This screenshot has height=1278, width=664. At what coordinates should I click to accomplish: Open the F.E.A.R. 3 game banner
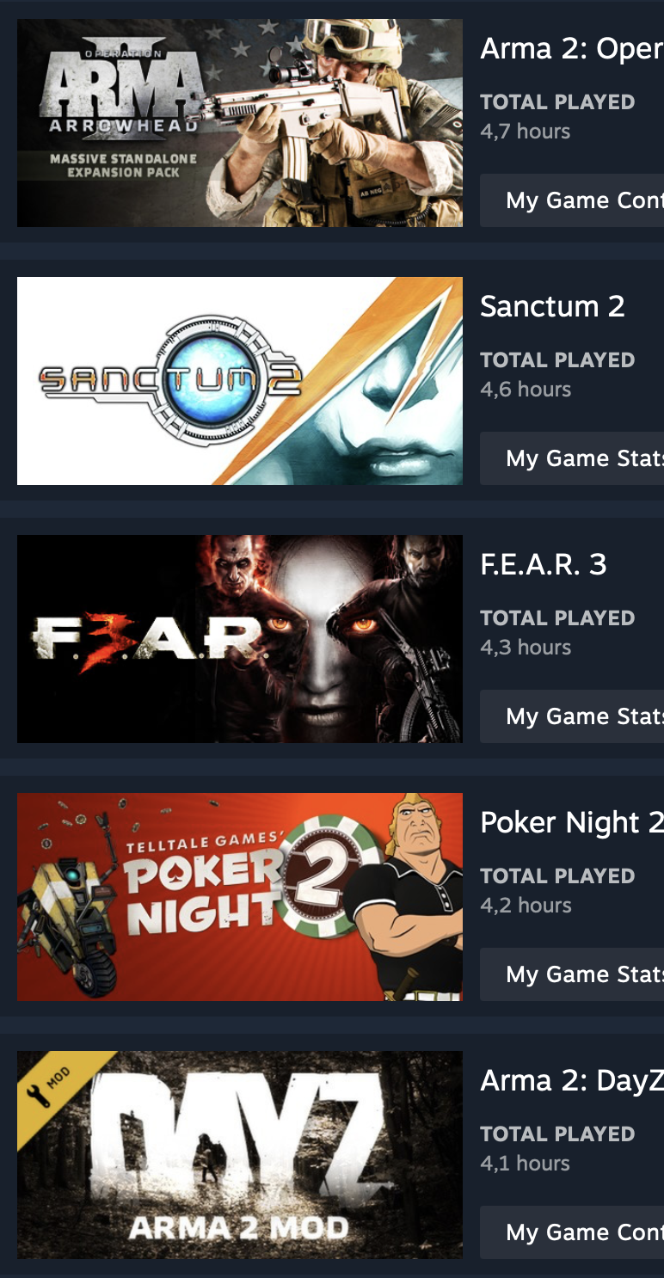click(240, 639)
